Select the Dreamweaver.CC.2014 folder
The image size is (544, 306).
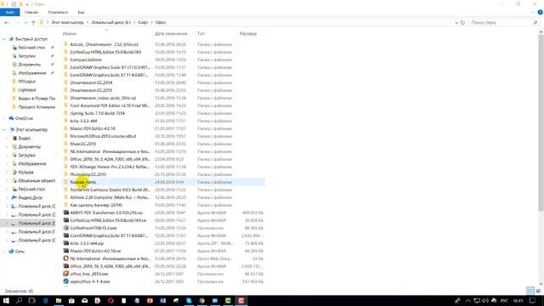[91, 82]
